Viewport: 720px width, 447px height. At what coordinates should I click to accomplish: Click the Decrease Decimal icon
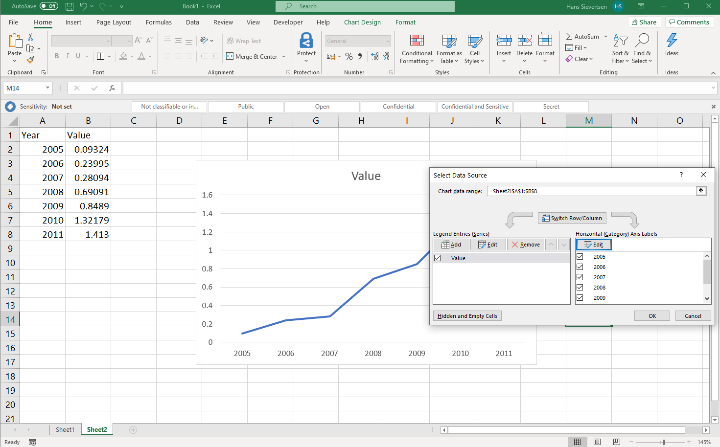386,56
